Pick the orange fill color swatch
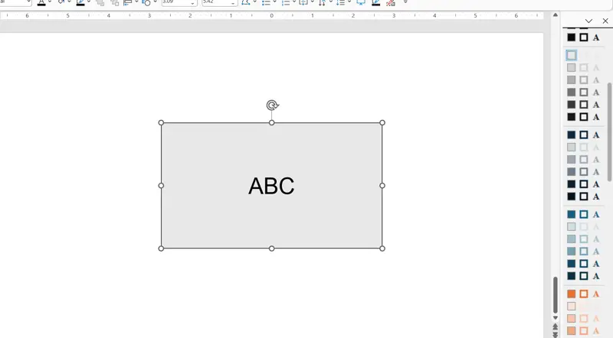 [572, 294]
